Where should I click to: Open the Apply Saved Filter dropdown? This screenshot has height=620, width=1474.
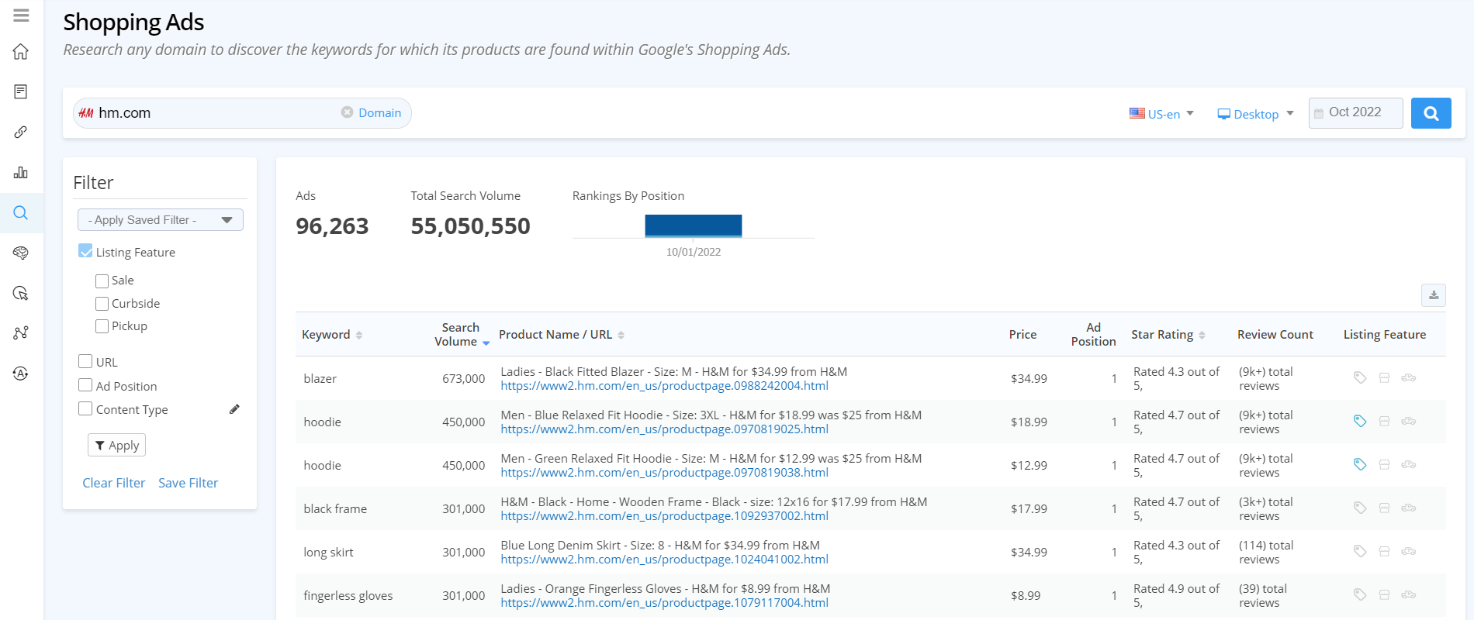[x=160, y=220]
